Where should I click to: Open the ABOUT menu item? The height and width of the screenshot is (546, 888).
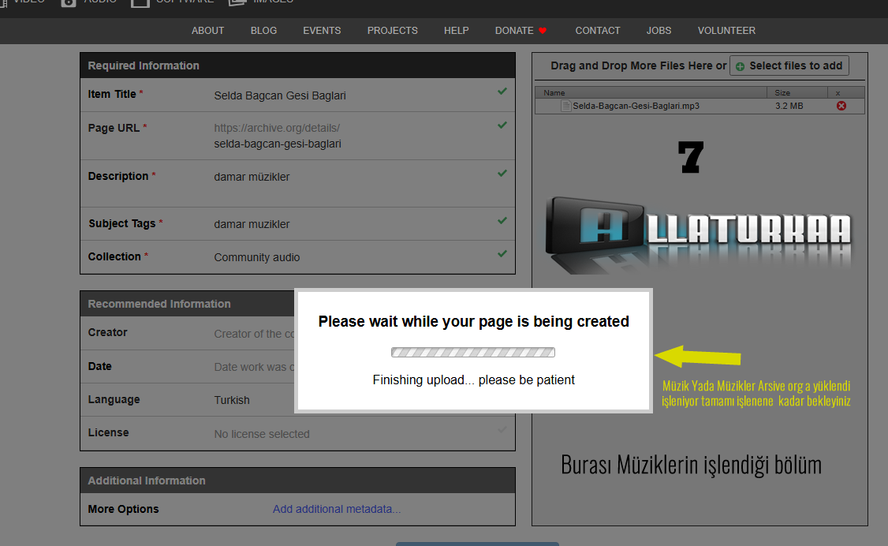pos(207,31)
